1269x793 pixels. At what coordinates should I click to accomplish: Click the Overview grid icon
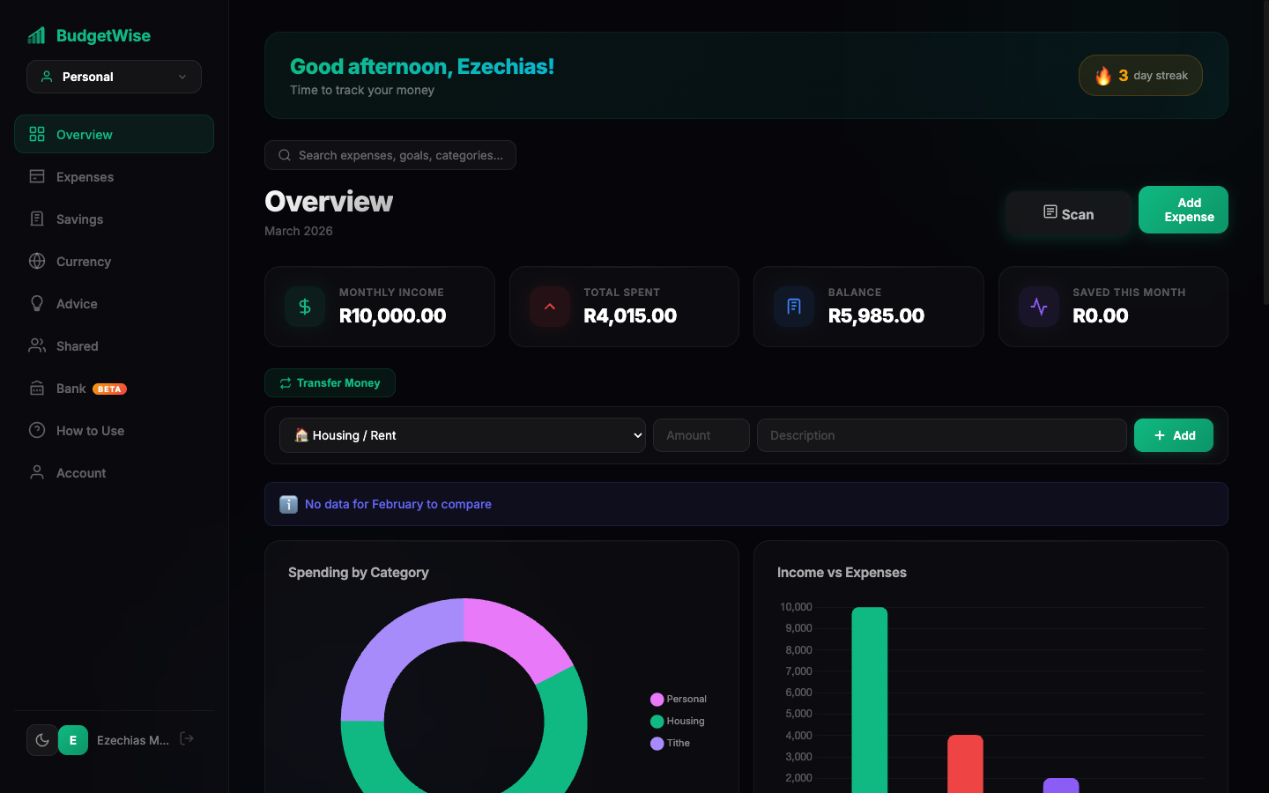coord(37,134)
